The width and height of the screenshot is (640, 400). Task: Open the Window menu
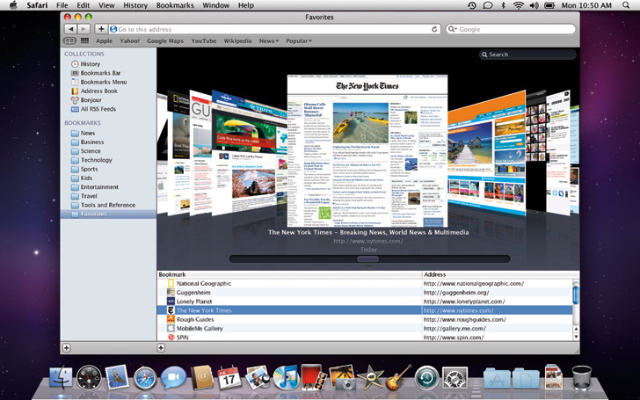[216, 5]
